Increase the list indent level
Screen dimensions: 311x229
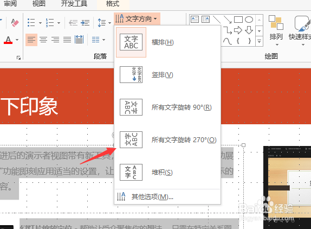point(85,23)
